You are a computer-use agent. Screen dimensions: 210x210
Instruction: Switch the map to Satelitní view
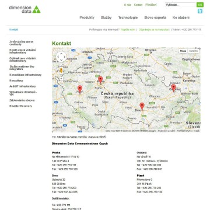[x=194, y=51]
